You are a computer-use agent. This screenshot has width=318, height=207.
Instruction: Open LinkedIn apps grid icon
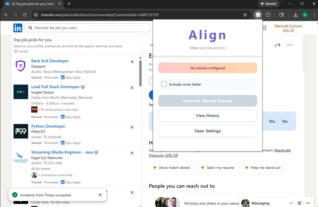coord(265,28)
